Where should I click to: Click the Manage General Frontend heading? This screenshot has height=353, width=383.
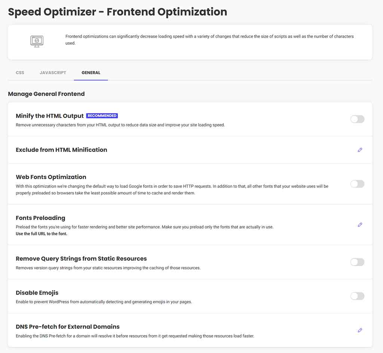(x=46, y=94)
